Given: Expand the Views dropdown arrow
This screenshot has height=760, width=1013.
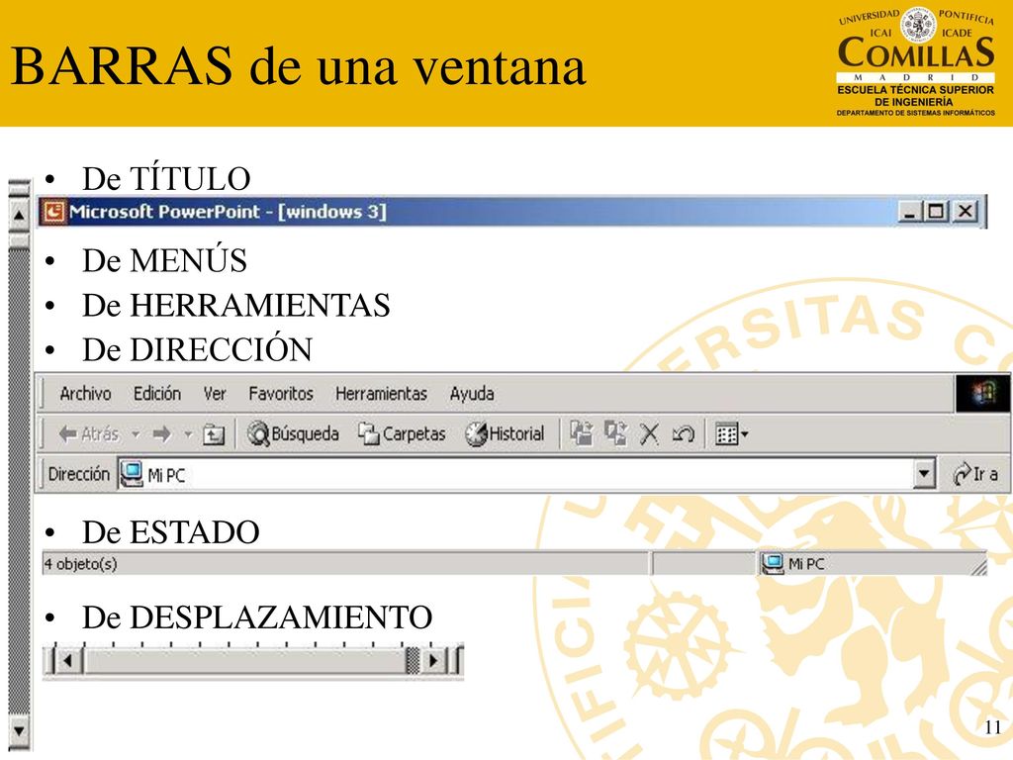Looking at the screenshot, I should 744,434.
